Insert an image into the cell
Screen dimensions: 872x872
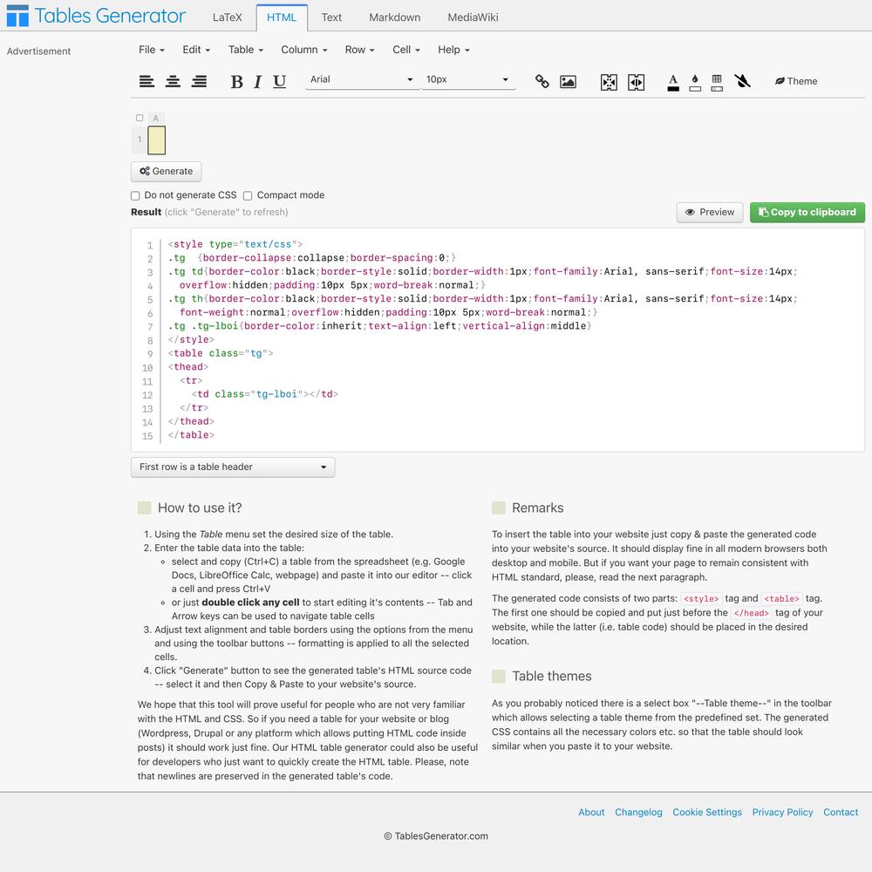pyautogui.click(x=568, y=82)
